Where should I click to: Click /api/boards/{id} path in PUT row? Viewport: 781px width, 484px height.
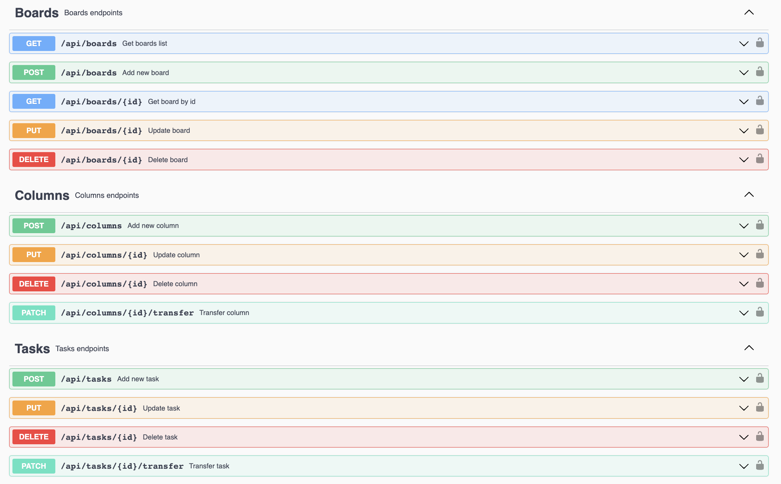coord(101,130)
